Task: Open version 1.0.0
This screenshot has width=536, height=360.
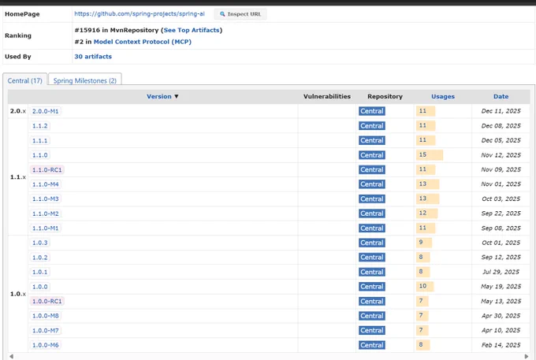Action: (40, 287)
